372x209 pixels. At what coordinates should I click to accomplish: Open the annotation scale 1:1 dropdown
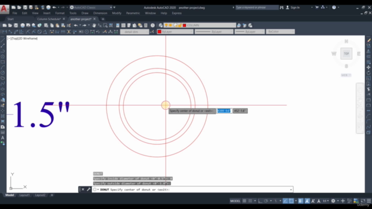pyautogui.click(x=325, y=201)
